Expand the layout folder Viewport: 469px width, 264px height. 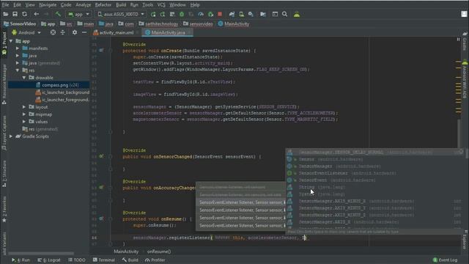click(x=24, y=107)
